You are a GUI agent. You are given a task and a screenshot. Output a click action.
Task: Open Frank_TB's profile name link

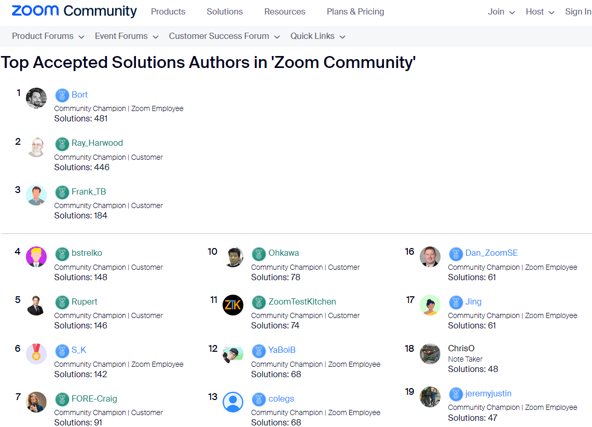coord(89,192)
